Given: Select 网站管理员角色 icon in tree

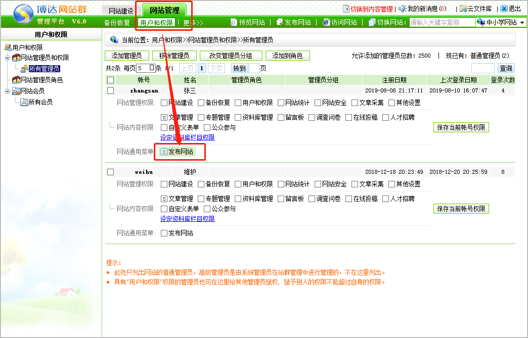Looking at the screenshot, I should (16, 80).
